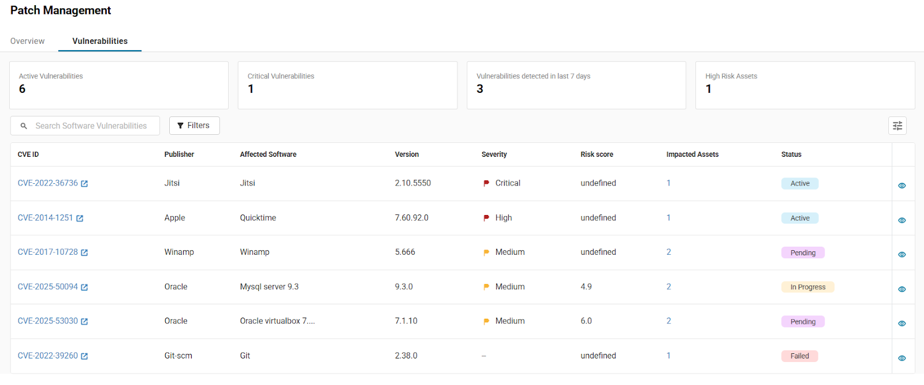View details eye icon for CVE-2014-1251

[902, 220]
